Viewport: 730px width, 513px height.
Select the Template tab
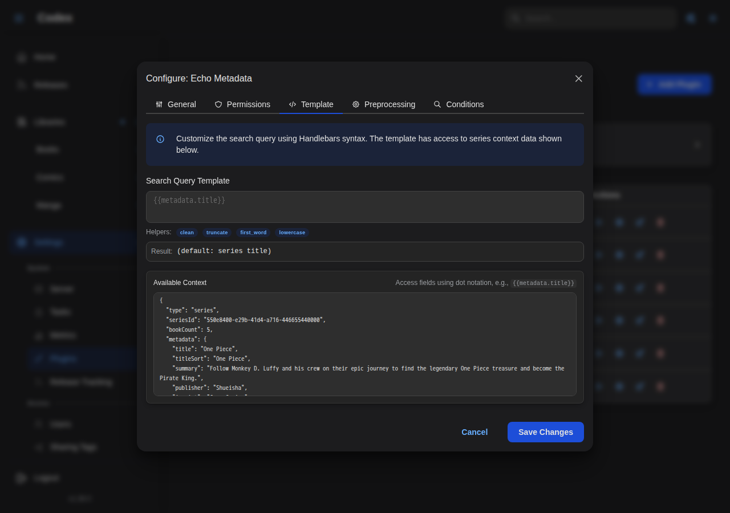[x=311, y=104]
